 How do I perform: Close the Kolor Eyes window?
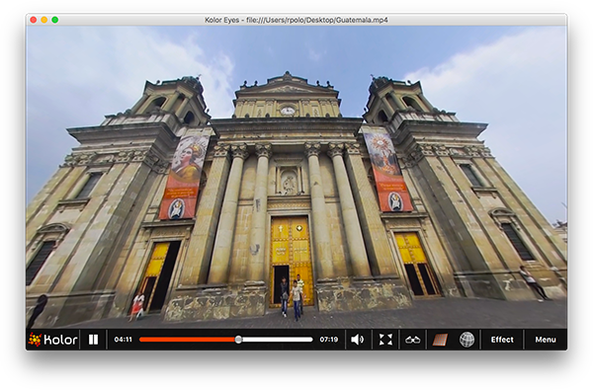coord(34,20)
